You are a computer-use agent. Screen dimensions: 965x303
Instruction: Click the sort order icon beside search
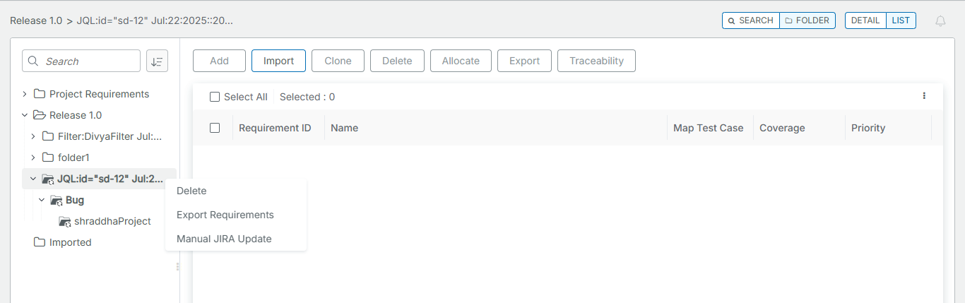(x=157, y=61)
